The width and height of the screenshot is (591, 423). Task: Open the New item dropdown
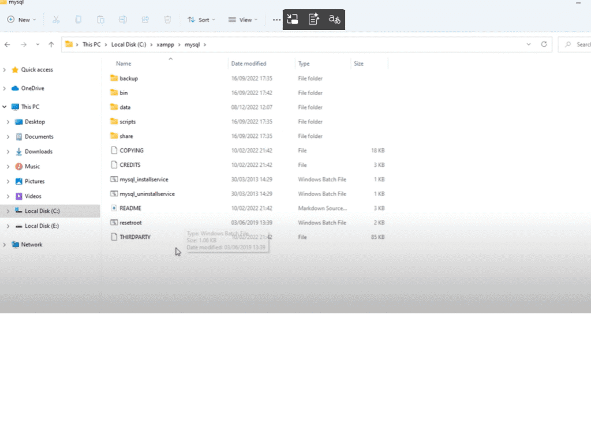(x=21, y=20)
